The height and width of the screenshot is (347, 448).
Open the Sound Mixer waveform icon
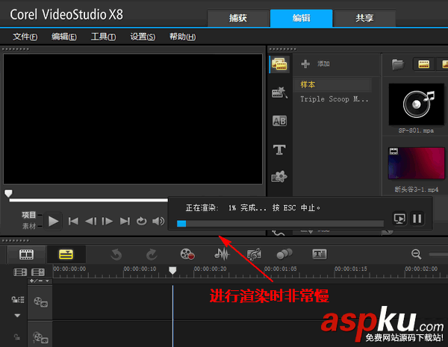222,254
